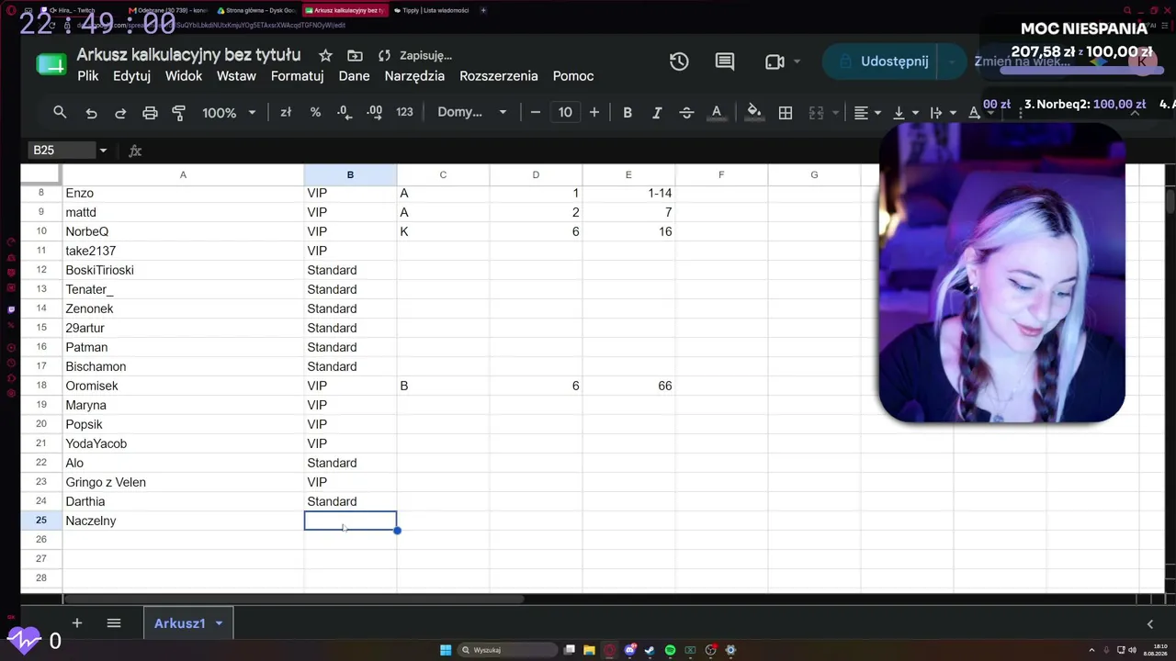Rename the title 'Arkusz kalkulacyjny bez tytułu'

coord(188,55)
